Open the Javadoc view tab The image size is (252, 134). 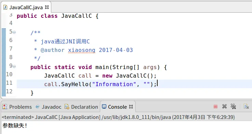pos(48,107)
